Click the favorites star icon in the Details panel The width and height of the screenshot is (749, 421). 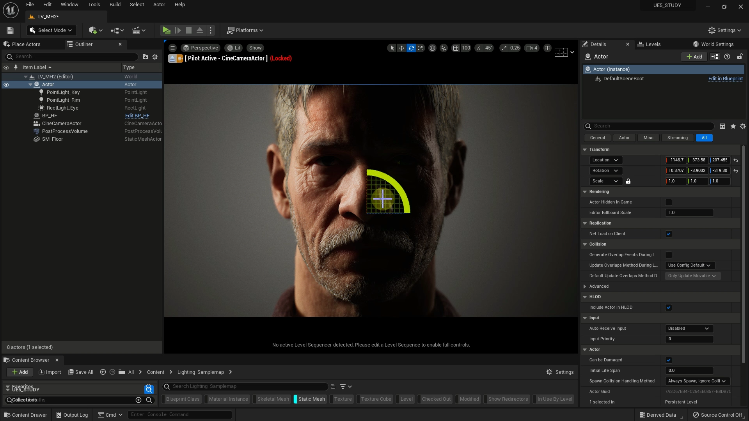pyautogui.click(x=733, y=126)
